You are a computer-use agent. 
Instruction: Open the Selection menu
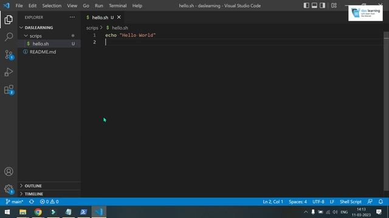[x=52, y=5]
